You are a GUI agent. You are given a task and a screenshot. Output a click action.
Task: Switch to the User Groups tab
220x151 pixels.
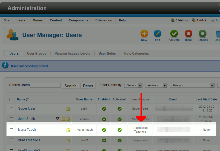tap(37, 54)
